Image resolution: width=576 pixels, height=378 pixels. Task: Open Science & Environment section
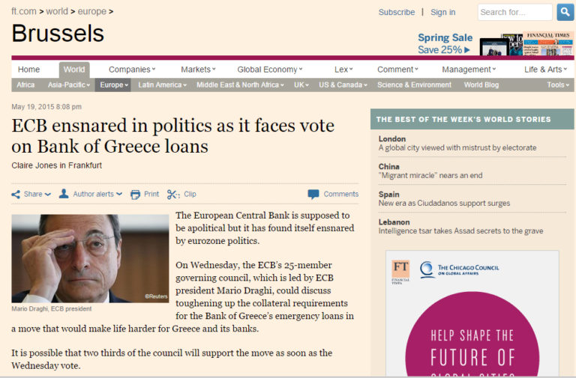(x=414, y=85)
